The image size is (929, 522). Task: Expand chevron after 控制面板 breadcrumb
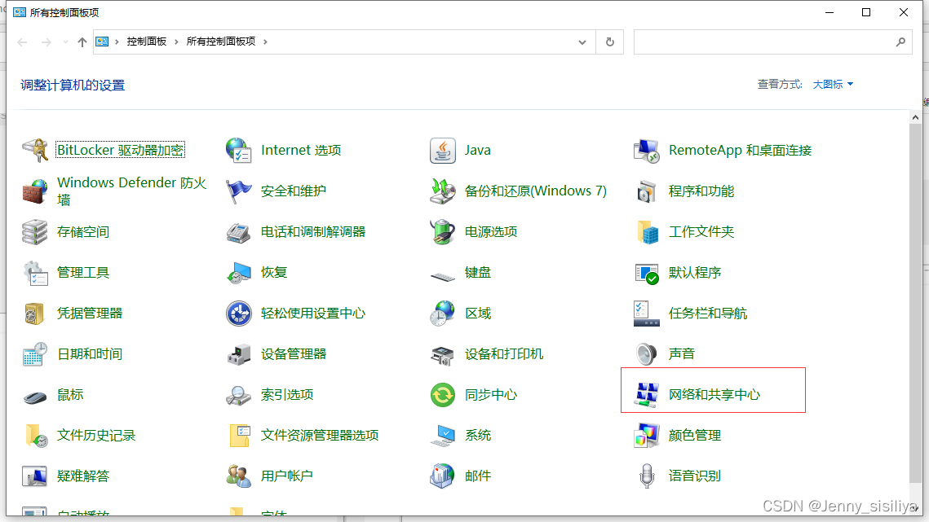tap(176, 42)
